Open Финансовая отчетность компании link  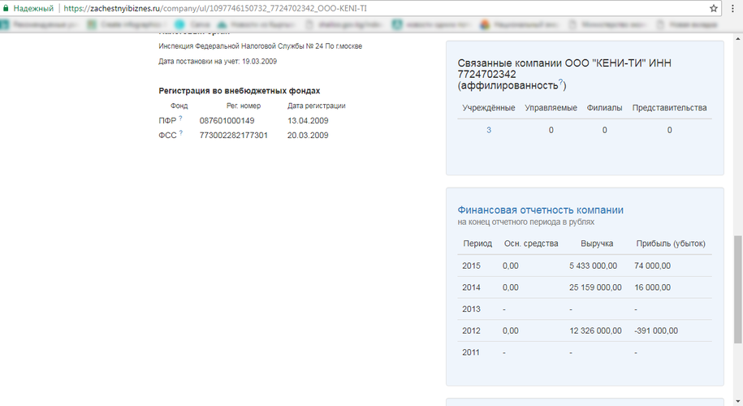point(540,209)
